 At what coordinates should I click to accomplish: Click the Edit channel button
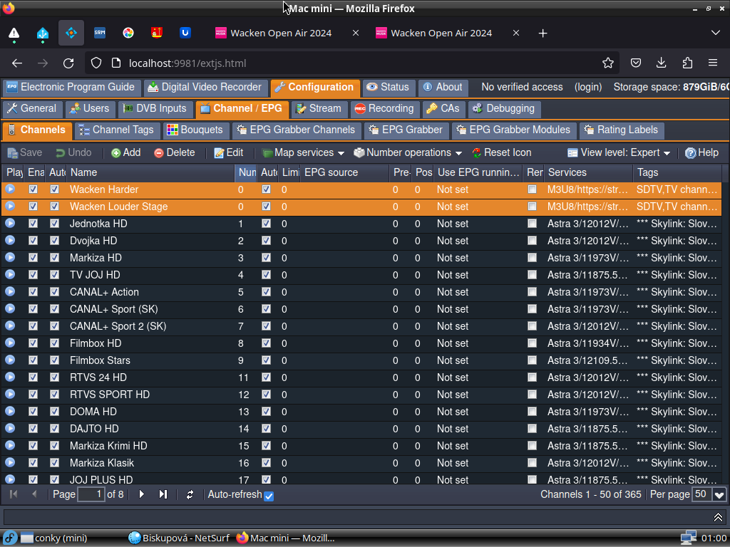(229, 152)
